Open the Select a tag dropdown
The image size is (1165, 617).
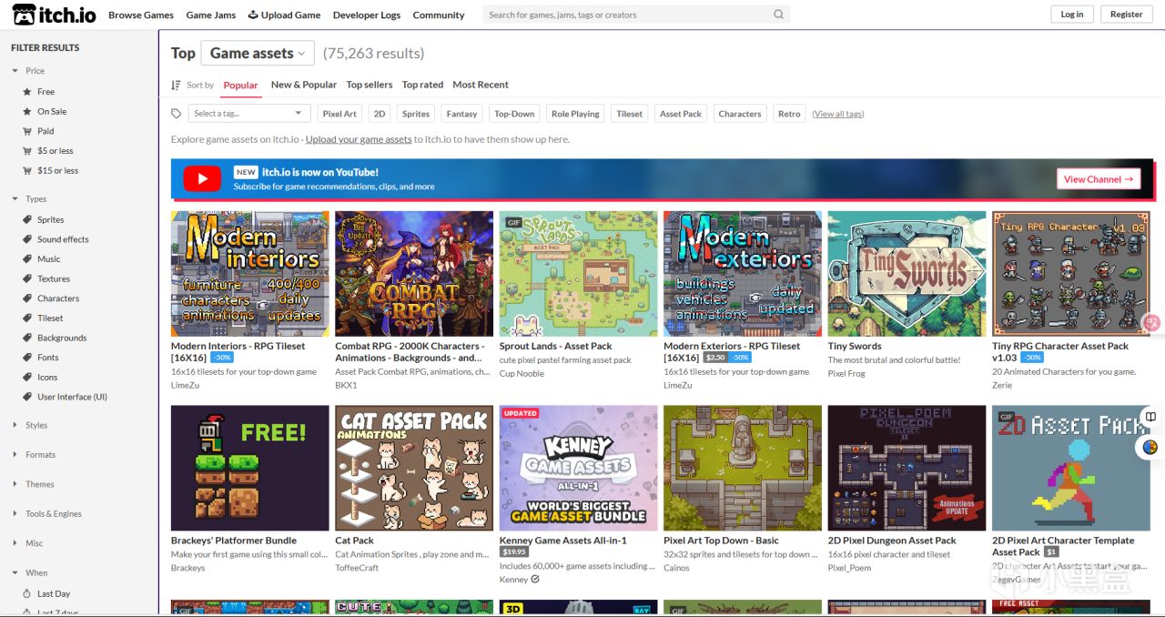pyautogui.click(x=249, y=114)
